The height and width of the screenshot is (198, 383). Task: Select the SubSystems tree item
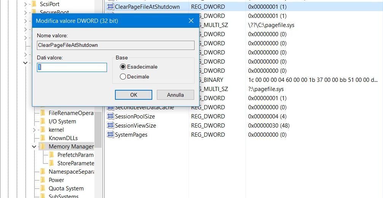click(64, 196)
